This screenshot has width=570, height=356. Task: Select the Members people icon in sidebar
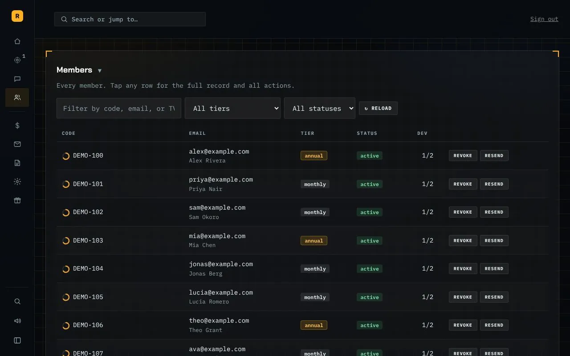point(17,97)
